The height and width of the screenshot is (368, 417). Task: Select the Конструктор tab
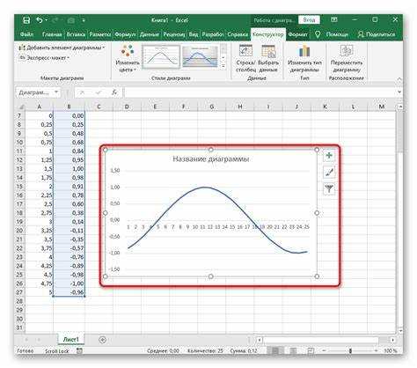tap(268, 34)
